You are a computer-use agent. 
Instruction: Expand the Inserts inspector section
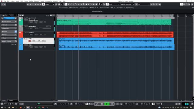click(9, 31)
